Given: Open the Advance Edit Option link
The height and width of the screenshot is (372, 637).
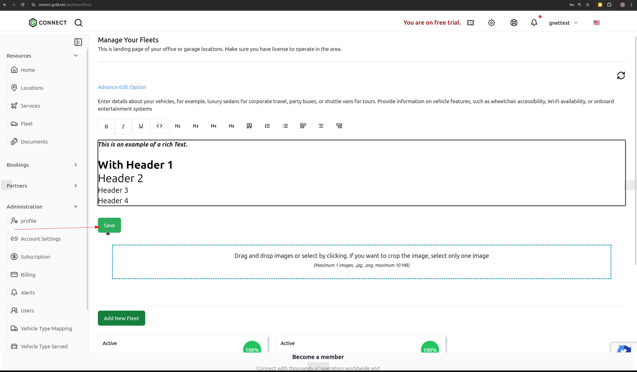Looking at the screenshot, I should tap(122, 87).
